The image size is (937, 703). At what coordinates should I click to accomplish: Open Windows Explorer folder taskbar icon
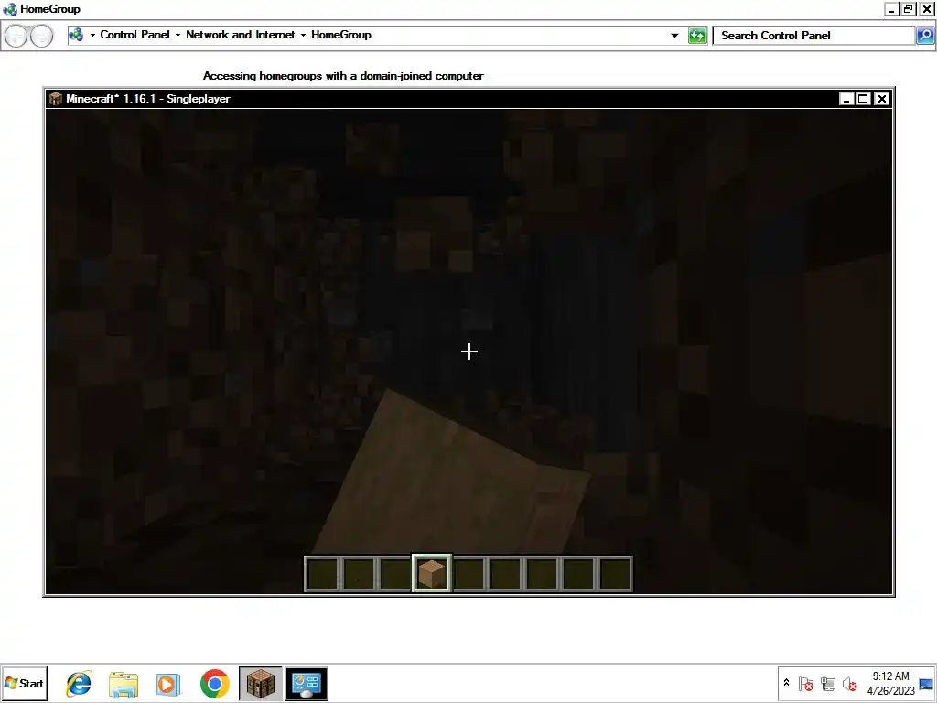124,684
